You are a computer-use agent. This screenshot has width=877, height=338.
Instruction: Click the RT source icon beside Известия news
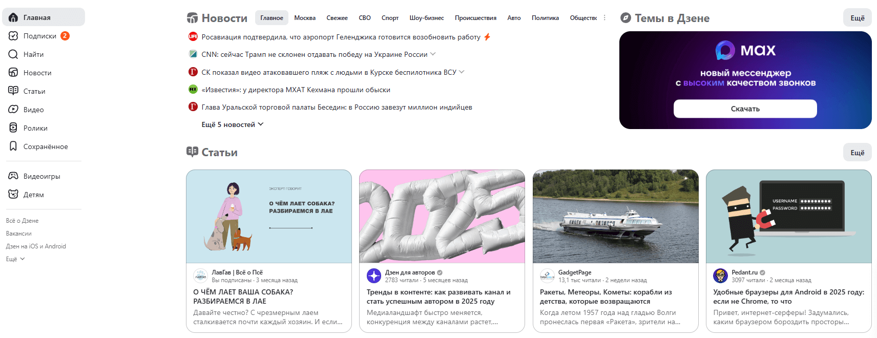click(x=193, y=89)
